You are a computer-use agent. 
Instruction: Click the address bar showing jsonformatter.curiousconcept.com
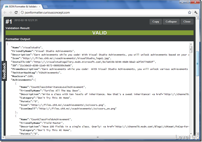[x=106, y=13]
